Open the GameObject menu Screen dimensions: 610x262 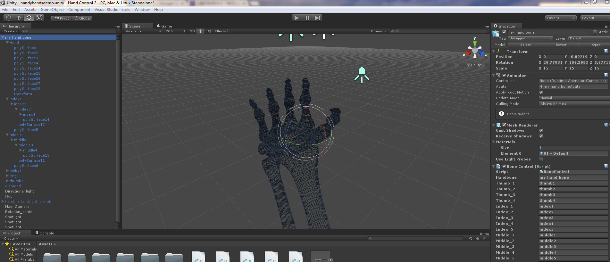52,10
